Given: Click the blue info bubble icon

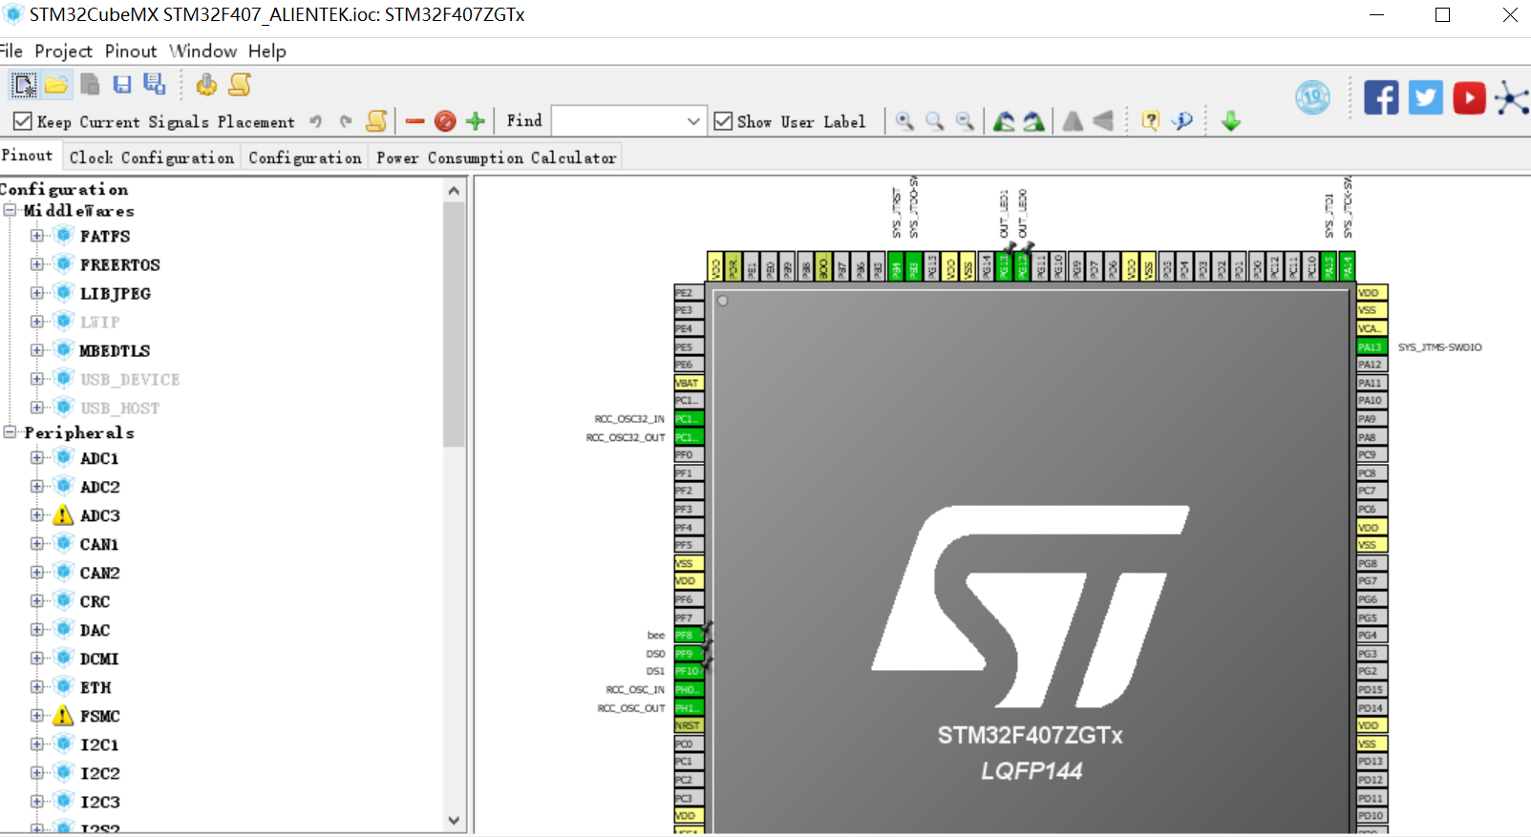Looking at the screenshot, I should click(1182, 121).
